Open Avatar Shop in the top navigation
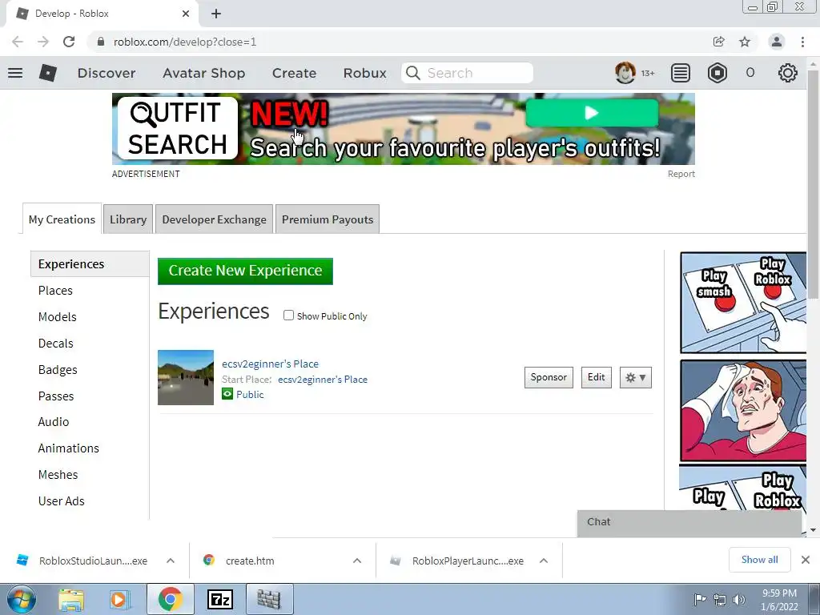 point(204,73)
